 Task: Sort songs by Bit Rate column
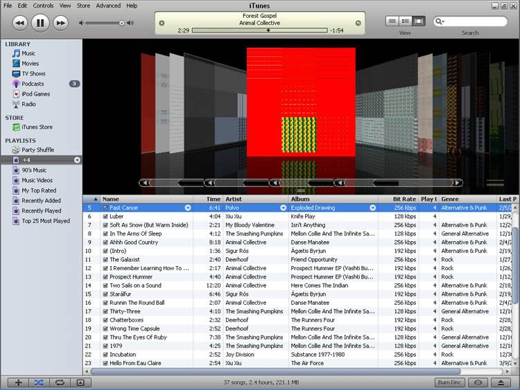coord(398,199)
